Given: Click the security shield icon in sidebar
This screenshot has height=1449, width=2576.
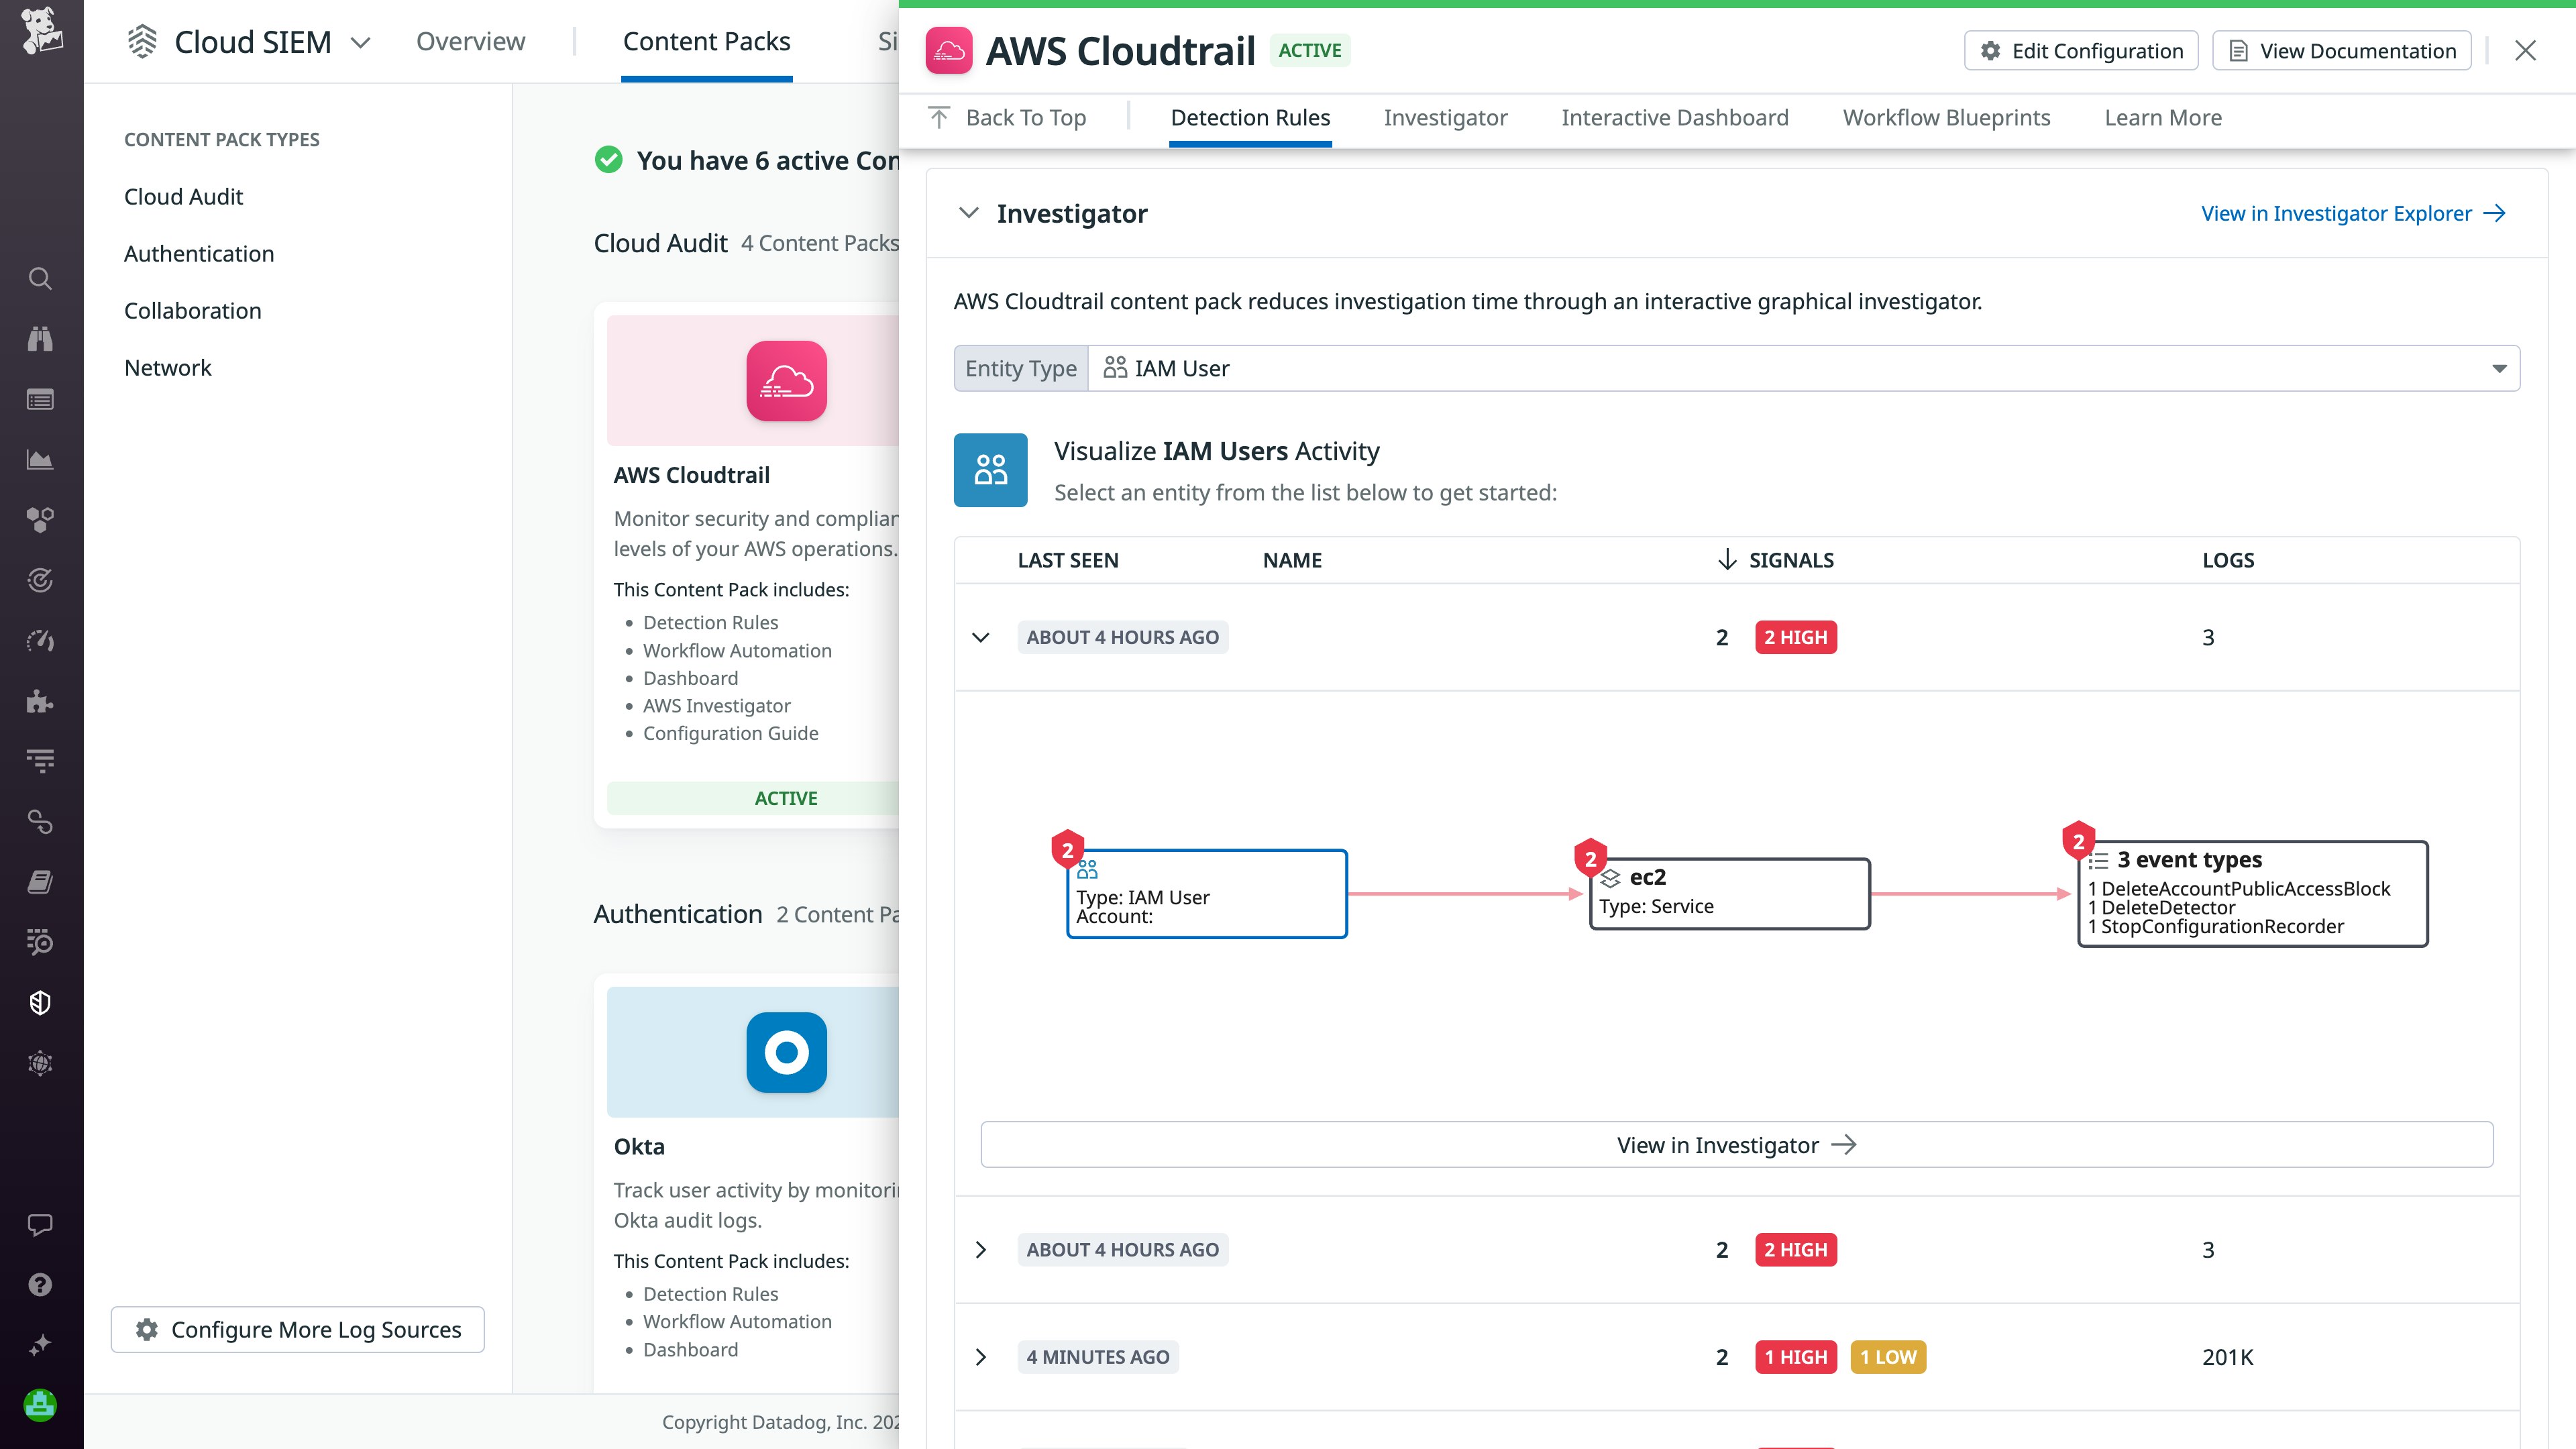Looking at the screenshot, I should (40, 1003).
